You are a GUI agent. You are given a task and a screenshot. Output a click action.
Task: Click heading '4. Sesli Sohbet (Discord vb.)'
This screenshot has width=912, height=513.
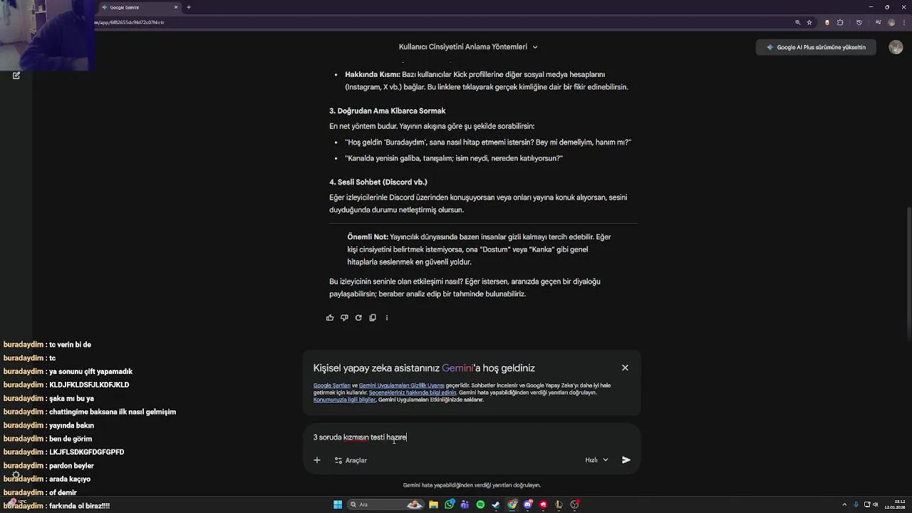(x=378, y=182)
